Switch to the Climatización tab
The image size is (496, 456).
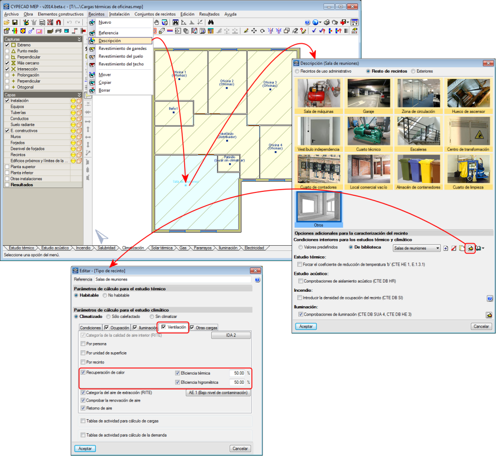click(x=133, y=248)
